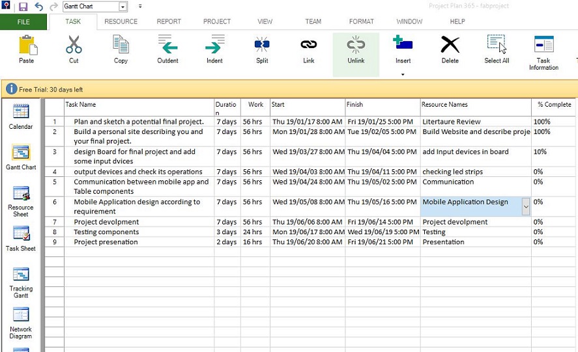This screenshot has height=352, width=578.
Task: Switch to the REPORT tab
Action: point(169,21)
